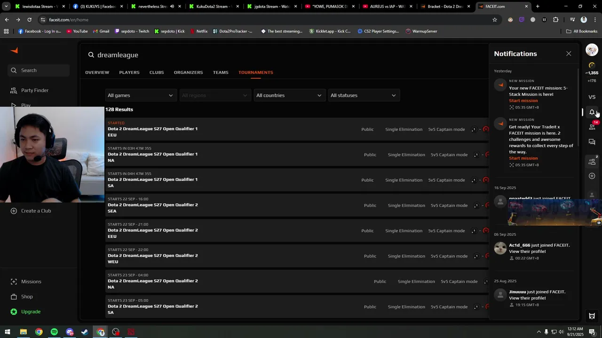This screenshot has height=338, width=602.
Task: Open the Chrome extensions puzzle icon
Action: pyautogui.click(x=555, y=20)
